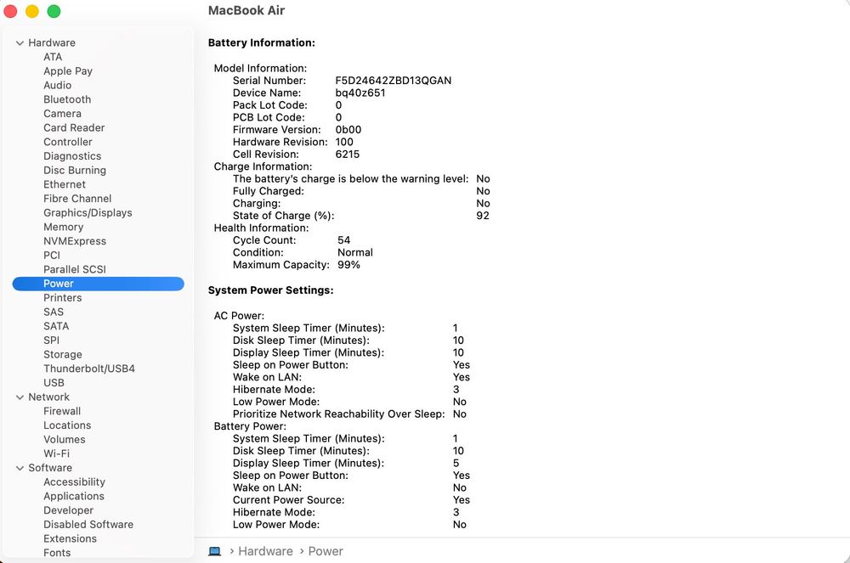Collapse the Software section chevron
The image size is (850, 563).
click(20, 468)
